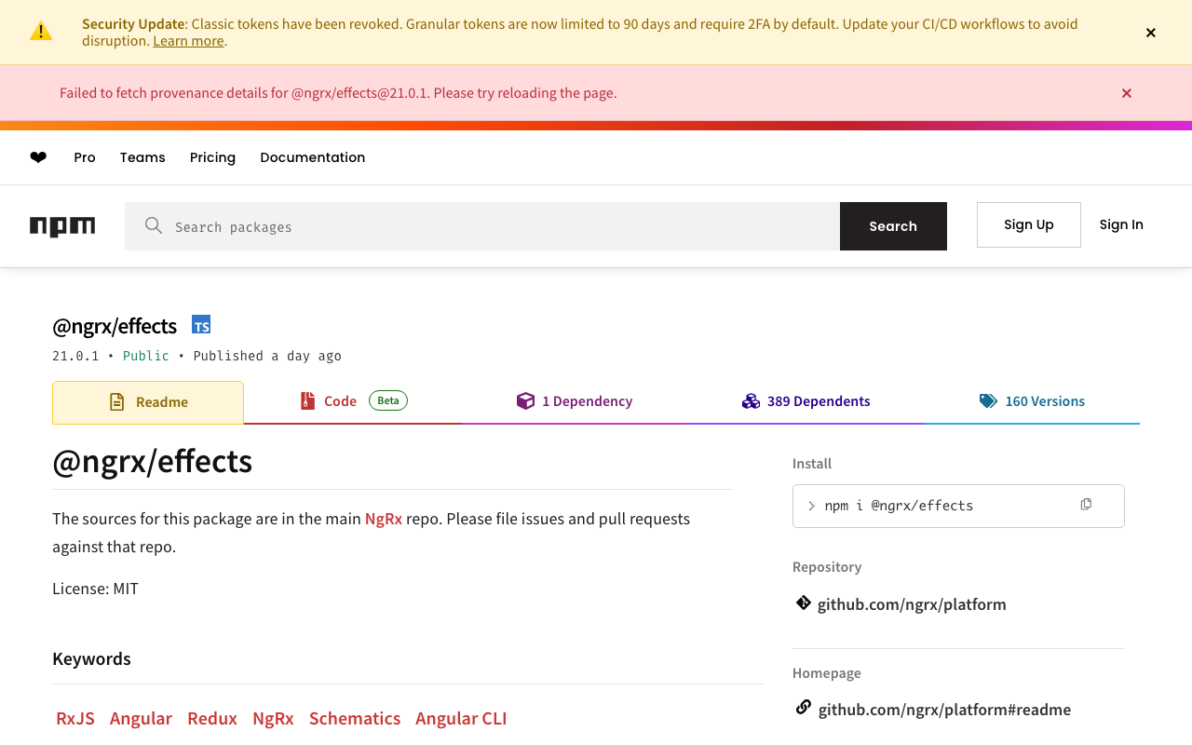
Task: Click the Sign Up button
Action: (1029, 224)
